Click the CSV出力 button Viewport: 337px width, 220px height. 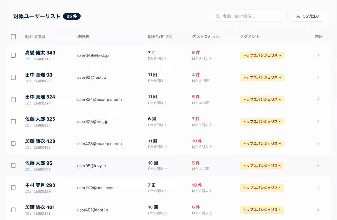tap(307, 16)
